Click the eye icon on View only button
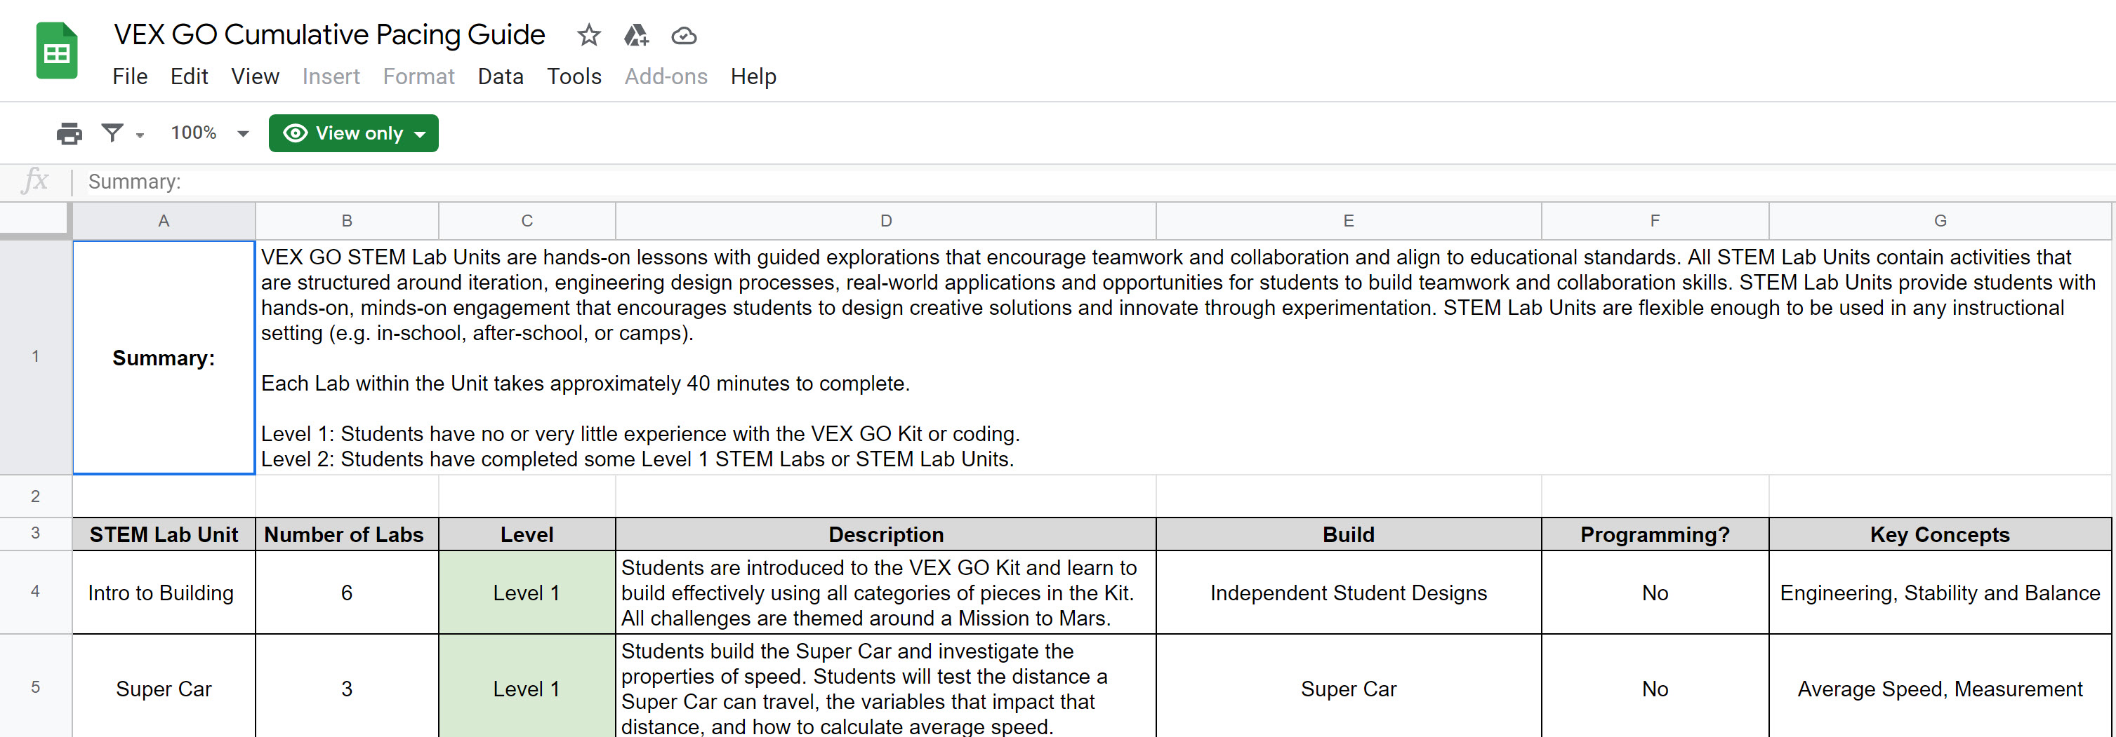2116x737 pixels. (x=296, y=133)
